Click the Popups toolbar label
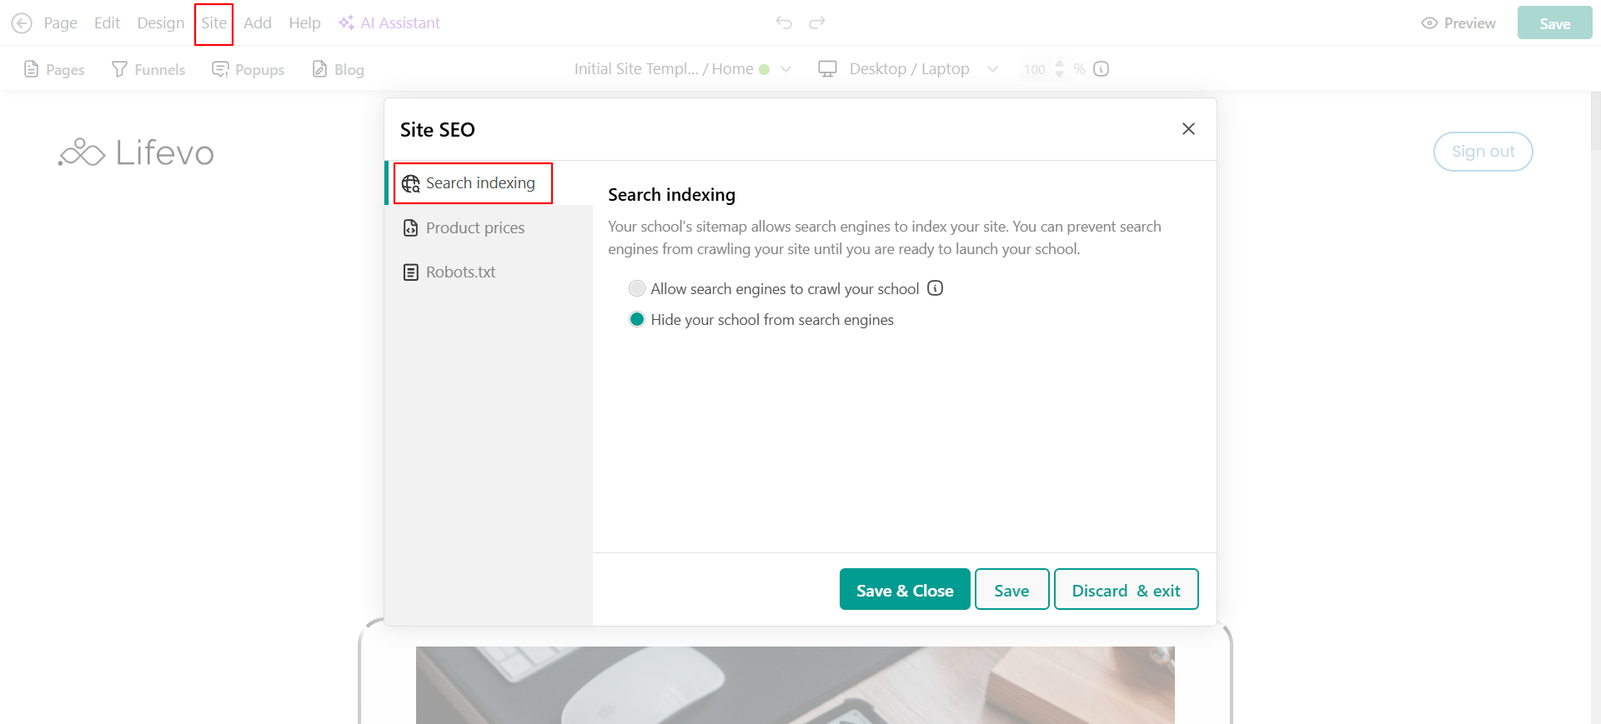The image size is (1601, 724). coord(259,70)
